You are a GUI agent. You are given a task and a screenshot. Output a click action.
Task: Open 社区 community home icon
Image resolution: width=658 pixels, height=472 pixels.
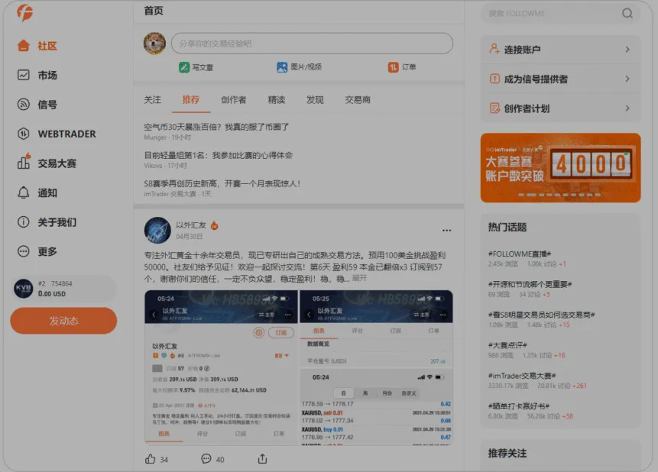point(24,46)
